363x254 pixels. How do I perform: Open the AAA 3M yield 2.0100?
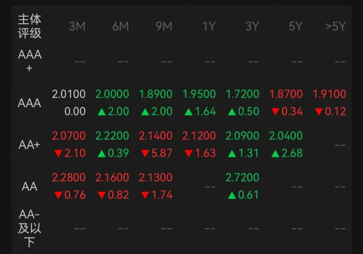69,94
